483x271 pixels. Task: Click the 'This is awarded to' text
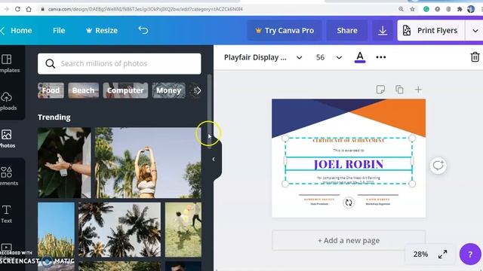349,151
